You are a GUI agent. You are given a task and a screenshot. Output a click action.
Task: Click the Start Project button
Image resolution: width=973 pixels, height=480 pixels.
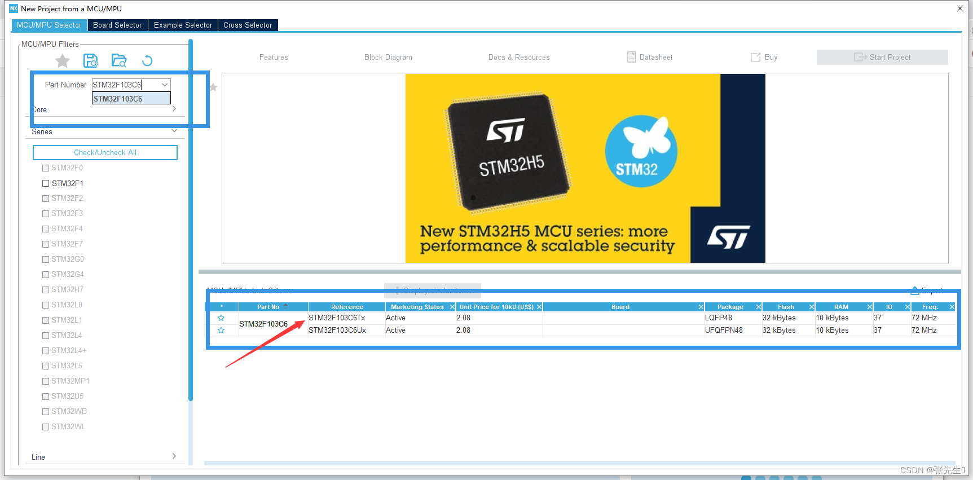882,57
